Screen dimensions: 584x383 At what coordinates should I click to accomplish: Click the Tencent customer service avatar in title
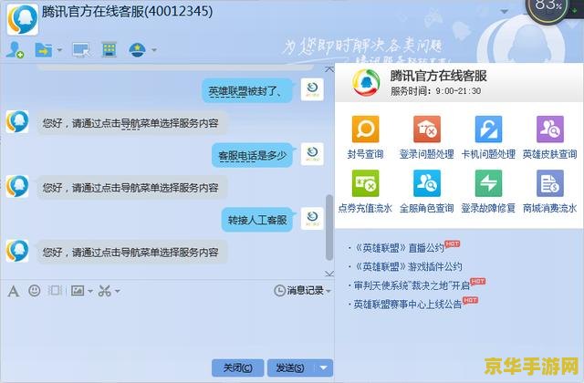22,18
